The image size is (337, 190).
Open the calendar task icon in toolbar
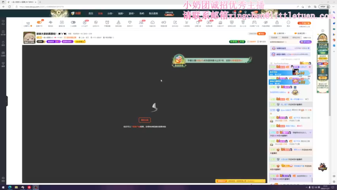click(62, 22)
